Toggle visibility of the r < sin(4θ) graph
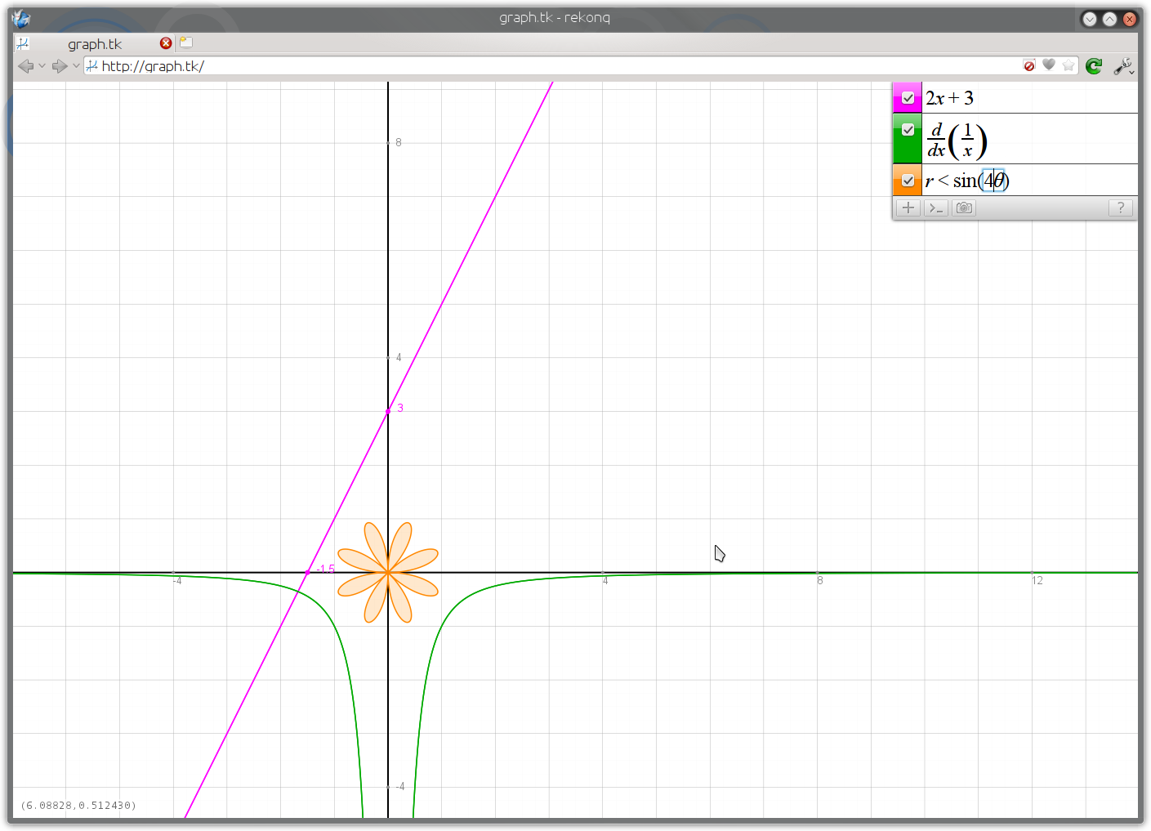1151x831 pixels. click(x=908, y=181)
